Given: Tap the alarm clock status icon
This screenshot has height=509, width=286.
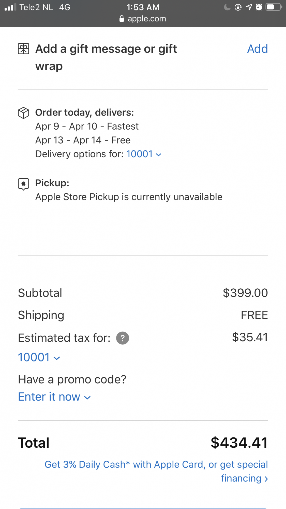Looking at the screenshot, I should click(259, 7).
